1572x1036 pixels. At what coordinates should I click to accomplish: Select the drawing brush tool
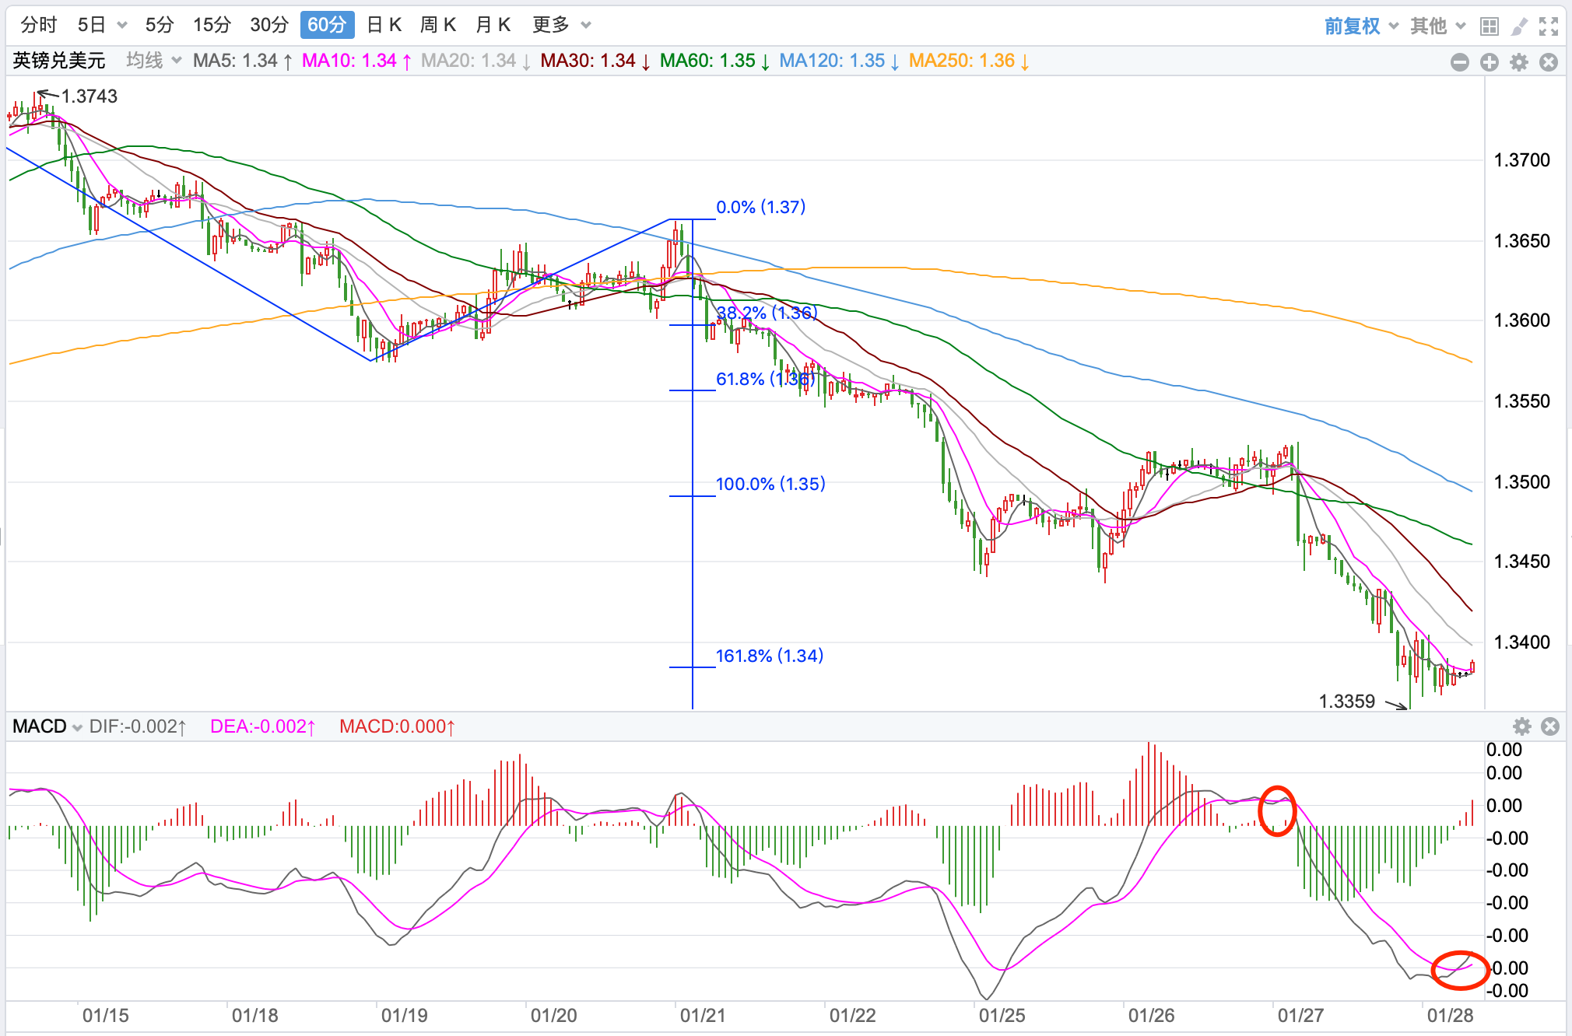1518,26
